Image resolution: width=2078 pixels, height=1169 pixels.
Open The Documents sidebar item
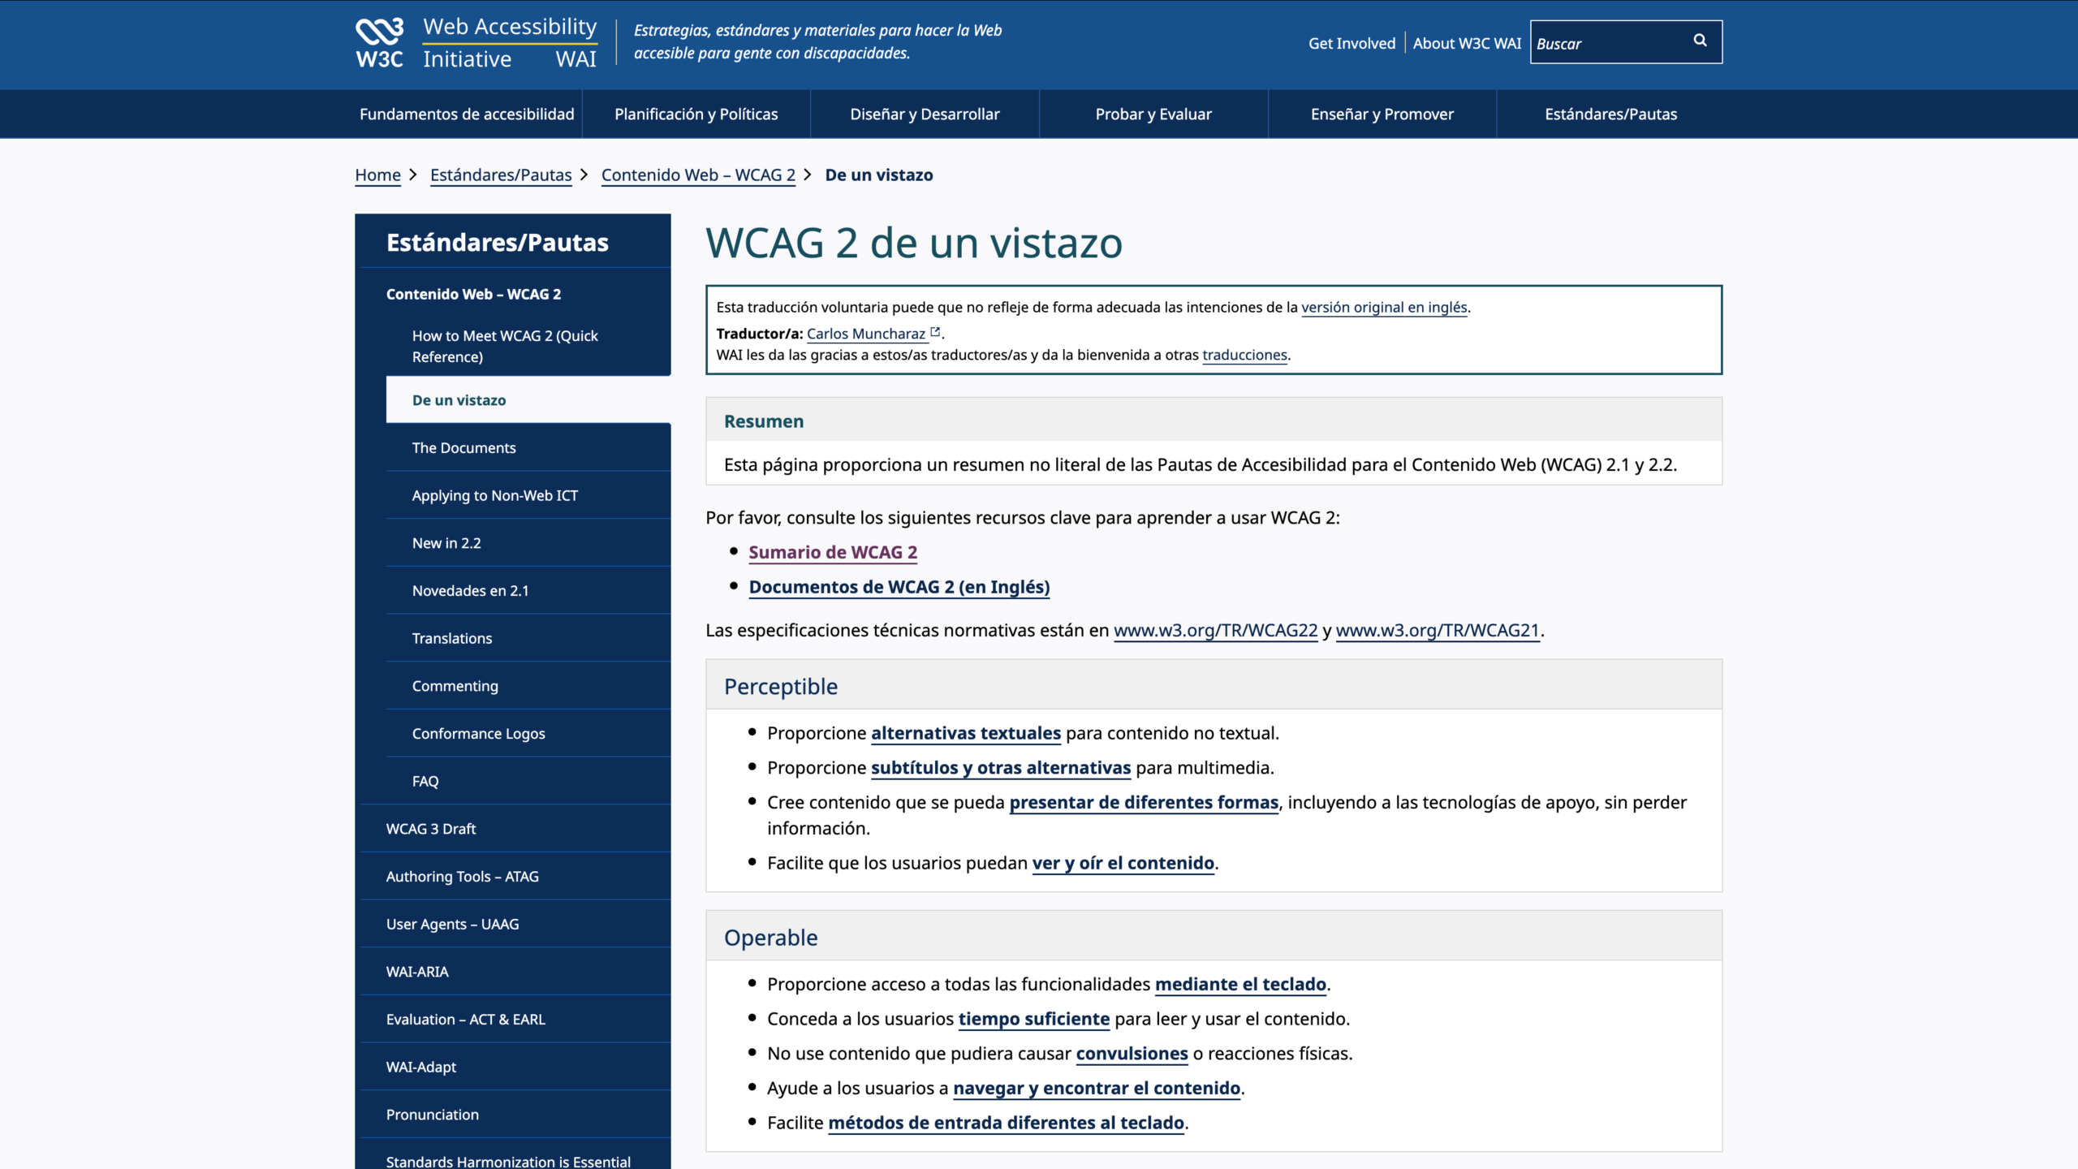coord(528,447)
